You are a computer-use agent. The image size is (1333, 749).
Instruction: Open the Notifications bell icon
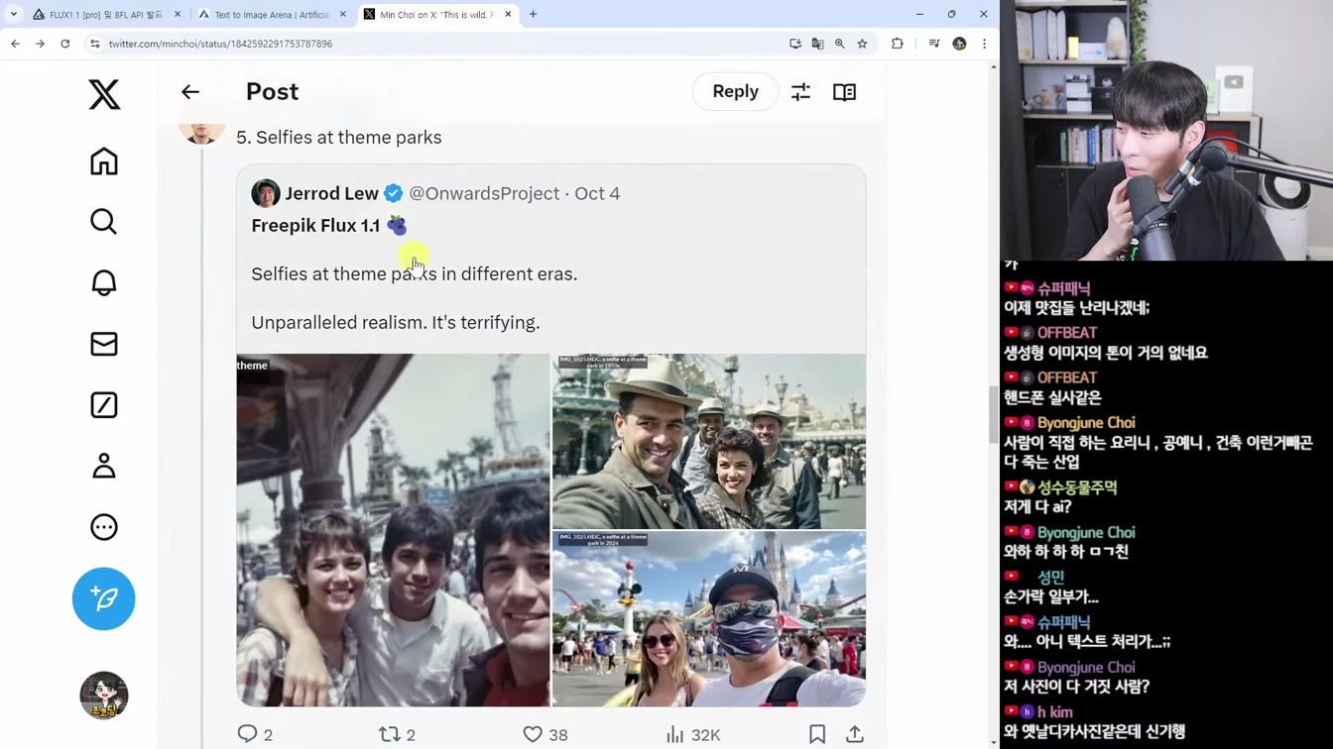104,283
